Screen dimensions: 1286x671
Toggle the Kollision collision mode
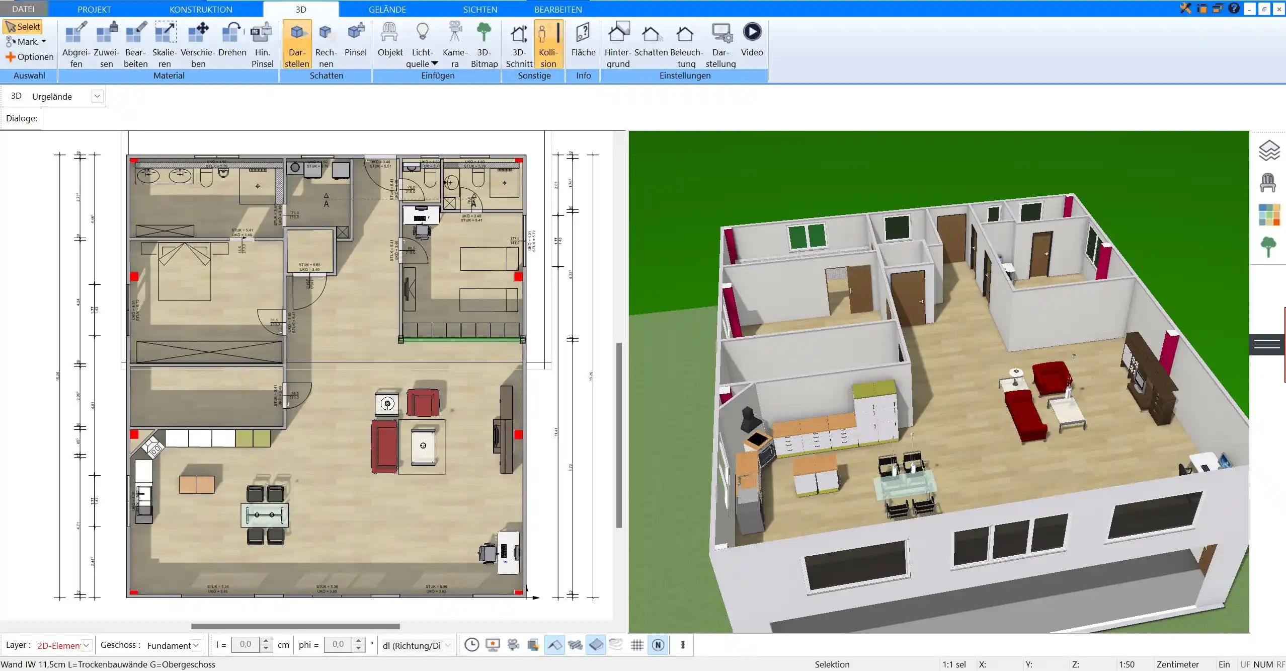[548, 44]
